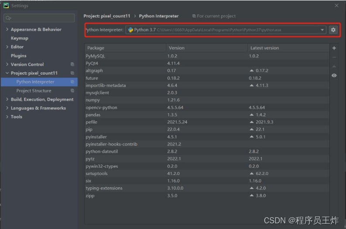The height and width of the screenshot is (229, 346).
Task: Click Python Interpreter breadcrumb
Action: (159, 16)
